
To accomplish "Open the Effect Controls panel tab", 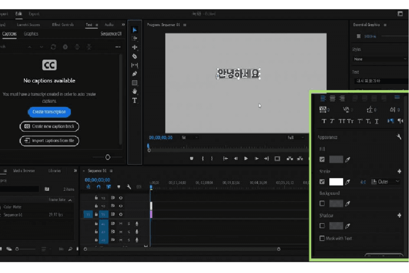I will pyautogui.click(x=63, y=25).
